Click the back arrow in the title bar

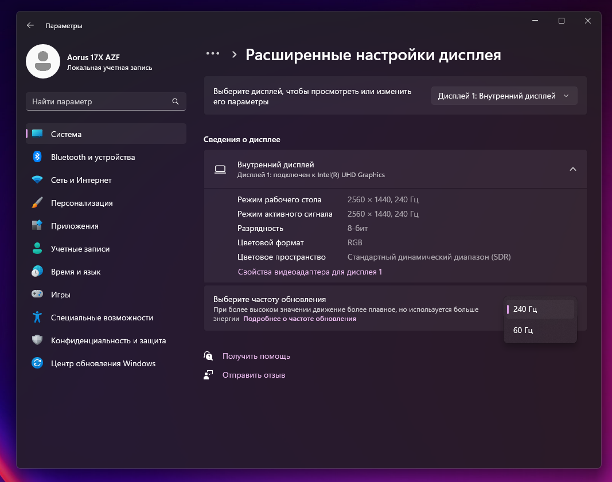(30, 26)
